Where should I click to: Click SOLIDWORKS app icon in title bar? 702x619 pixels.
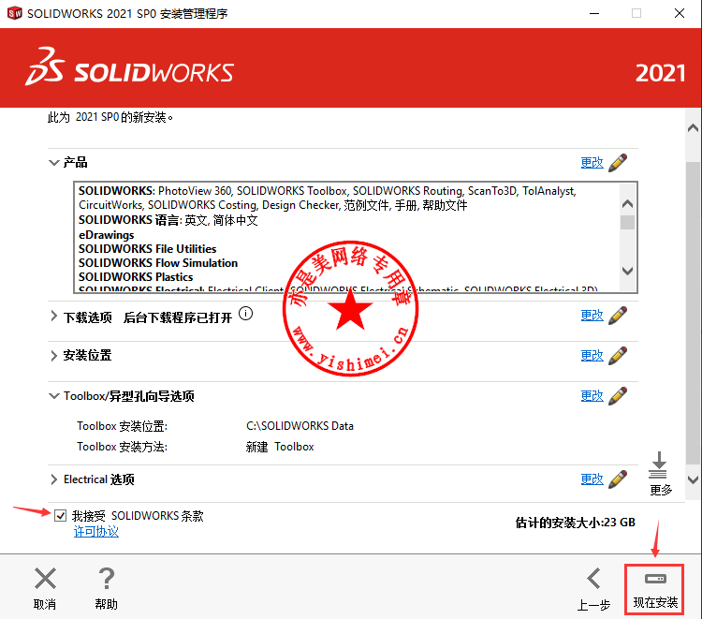(x=14, y=13)
